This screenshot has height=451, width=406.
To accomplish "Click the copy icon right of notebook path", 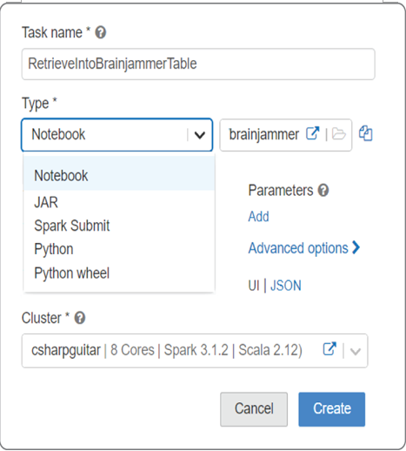I will click(x=366, y=133).
